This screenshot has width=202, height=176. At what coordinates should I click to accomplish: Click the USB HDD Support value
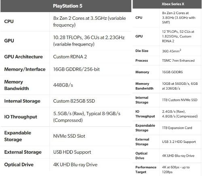[x=72, y=152]
